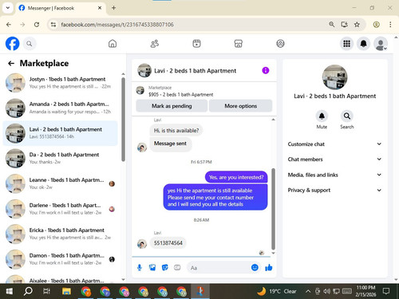Open the nine-dot Menu grid icon
The height and width of the screenshot is (299, 399).
346,44
